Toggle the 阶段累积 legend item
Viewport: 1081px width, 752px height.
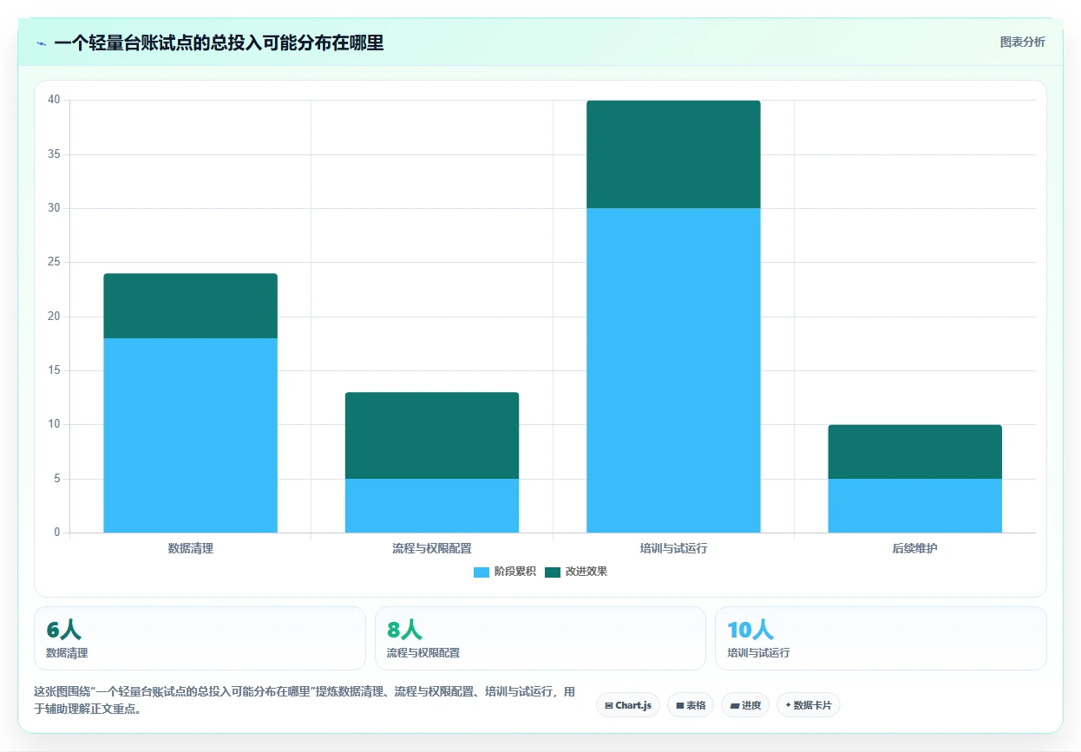point(505,572)
